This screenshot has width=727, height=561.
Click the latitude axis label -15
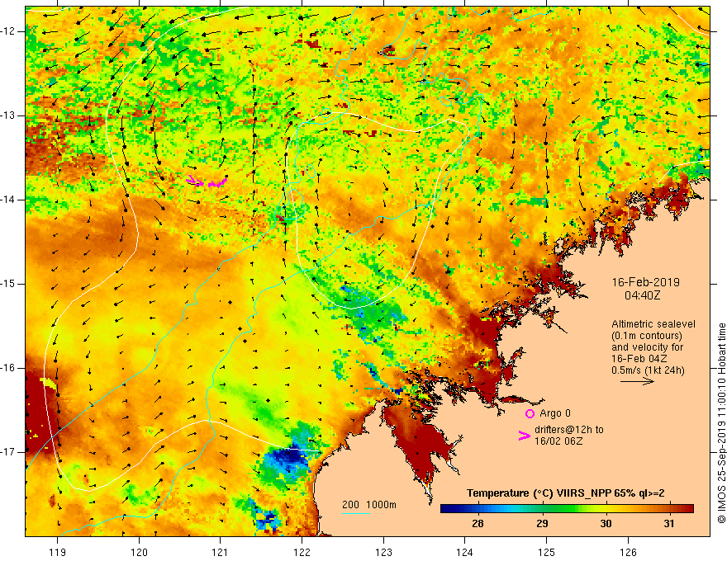pyautogui.click(x=8, y=284)
